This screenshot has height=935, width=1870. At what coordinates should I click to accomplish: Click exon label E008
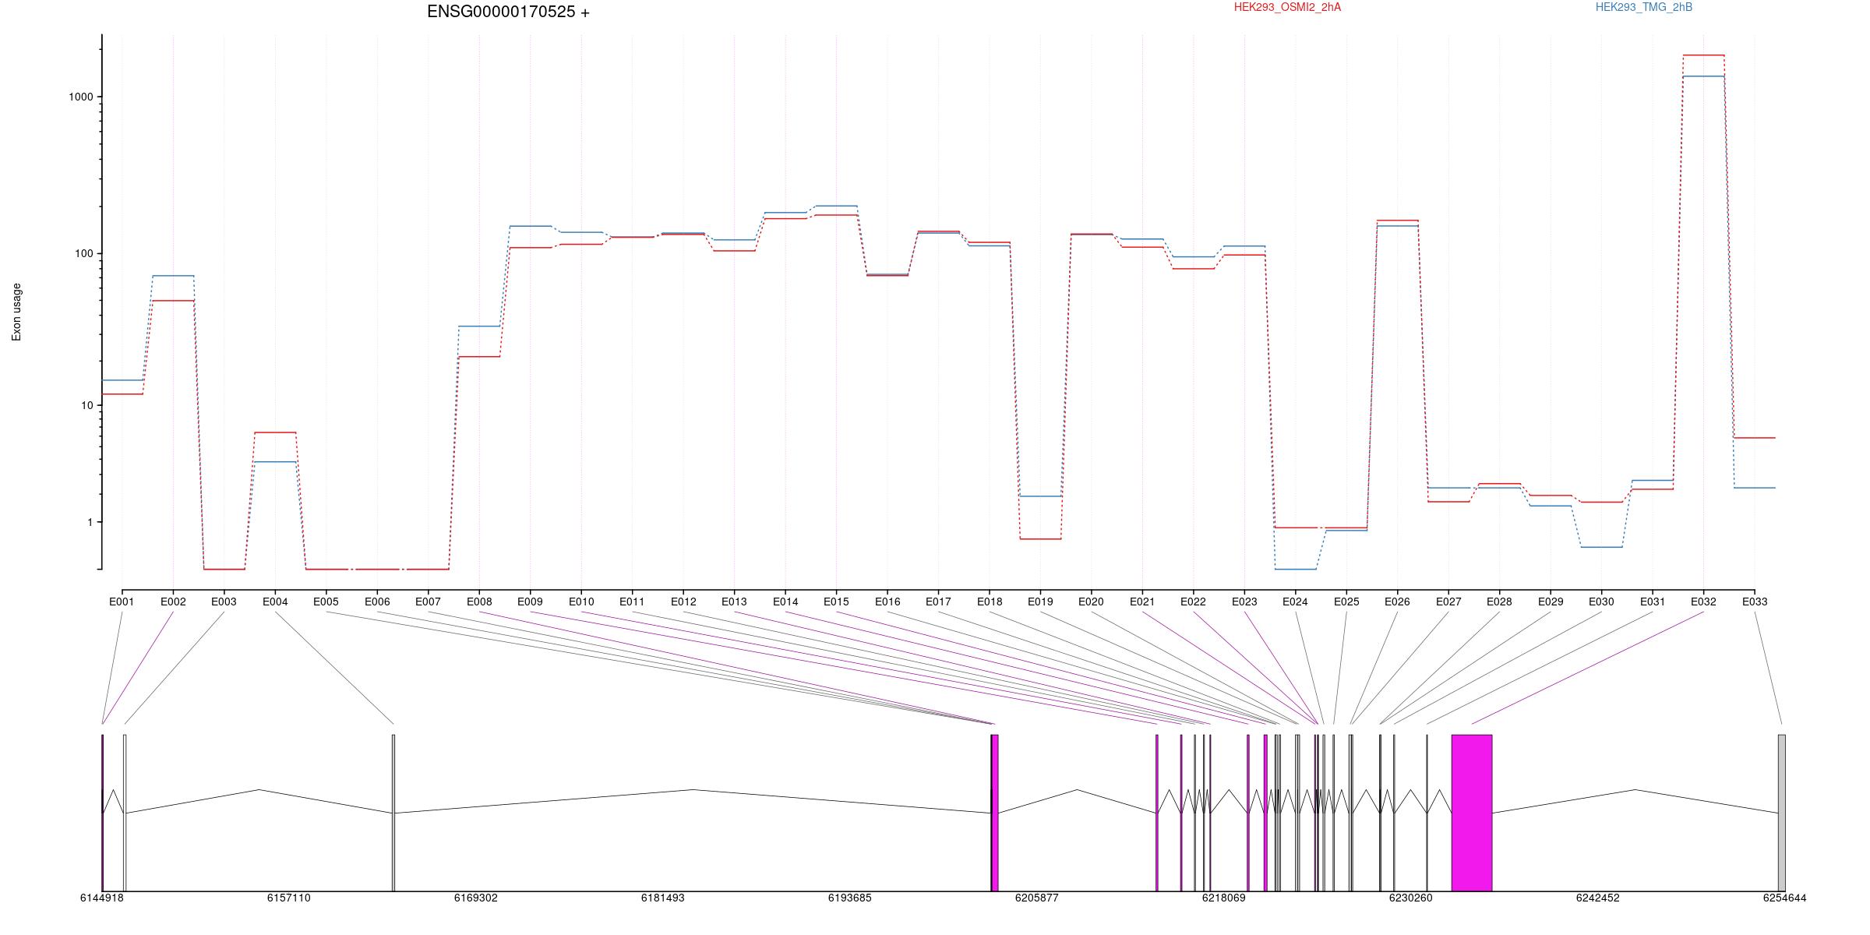479,602
